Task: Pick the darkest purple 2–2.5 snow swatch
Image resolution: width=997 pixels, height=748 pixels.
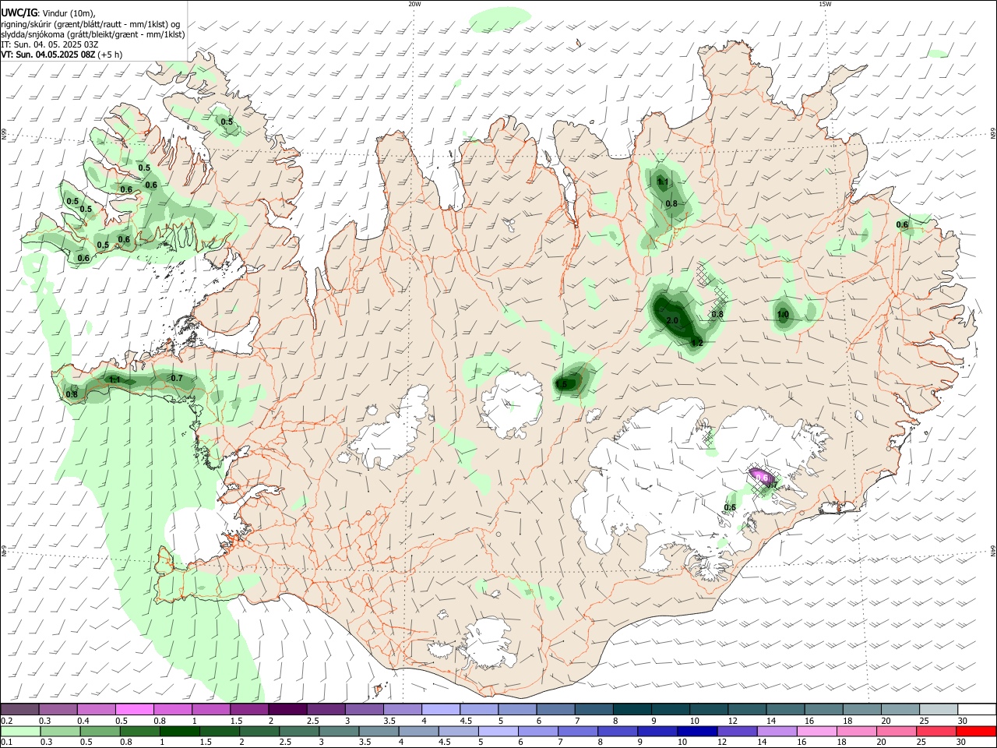Action: [x=286, y=710]
